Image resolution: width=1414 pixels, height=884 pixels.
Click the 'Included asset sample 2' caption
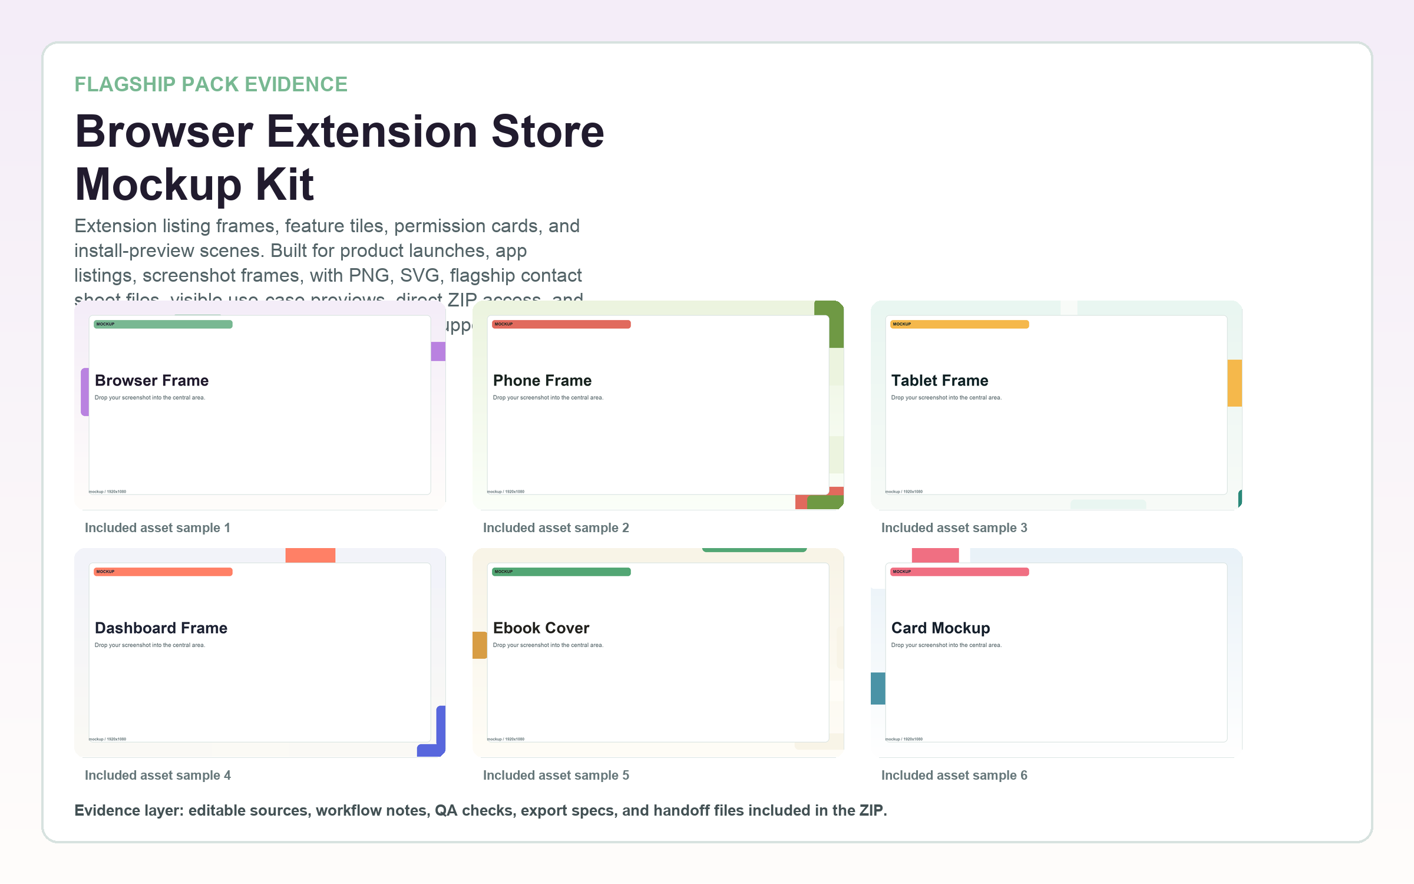pos(556,528)
